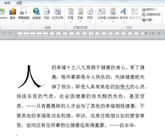Viewport: 165px width, 136px height.
Task: Click the text 的幸福十之八九 in first line
Action: (x=69, y=68)
